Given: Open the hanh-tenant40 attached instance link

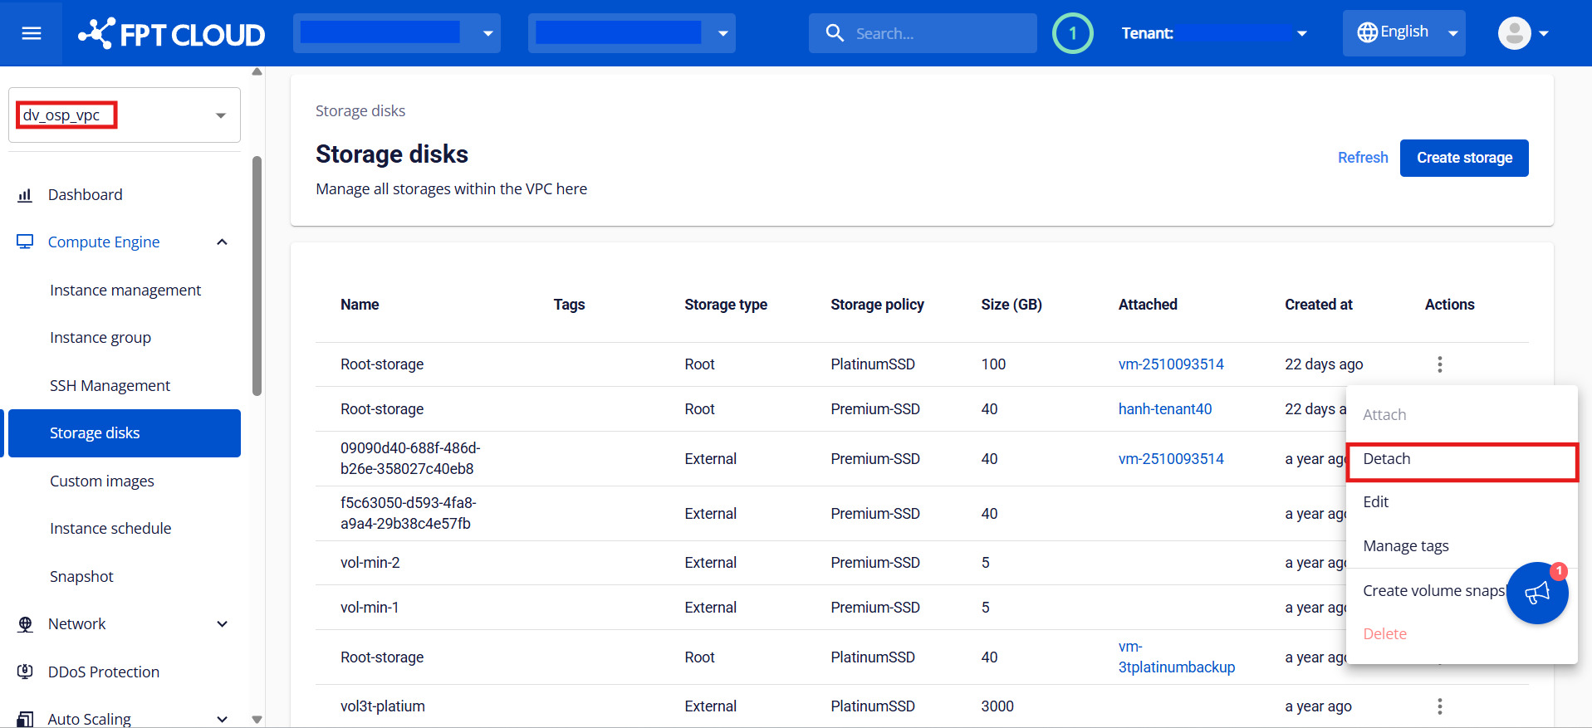Looking at the screenshot, I should [1164, 409].
